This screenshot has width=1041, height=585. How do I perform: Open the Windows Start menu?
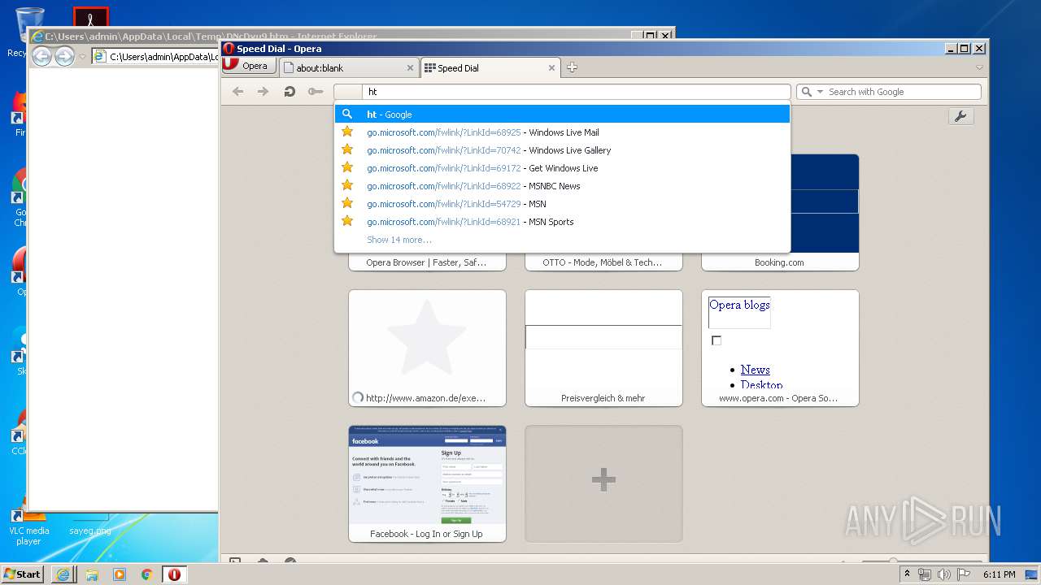tap(23, 574)
